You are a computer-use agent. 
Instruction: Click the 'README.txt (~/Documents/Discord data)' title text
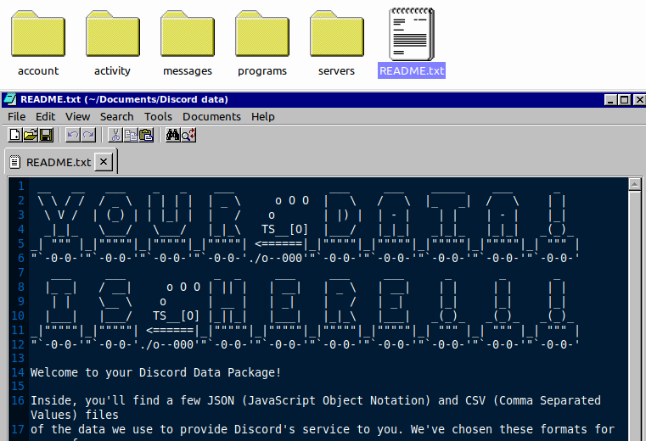(x=124, y=99)
